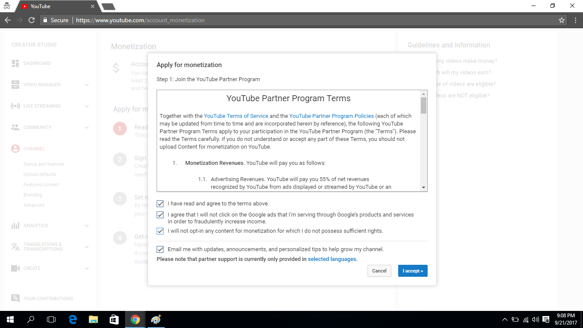Expand Translations & Transcriptions chevron

(x=87, y=247)
